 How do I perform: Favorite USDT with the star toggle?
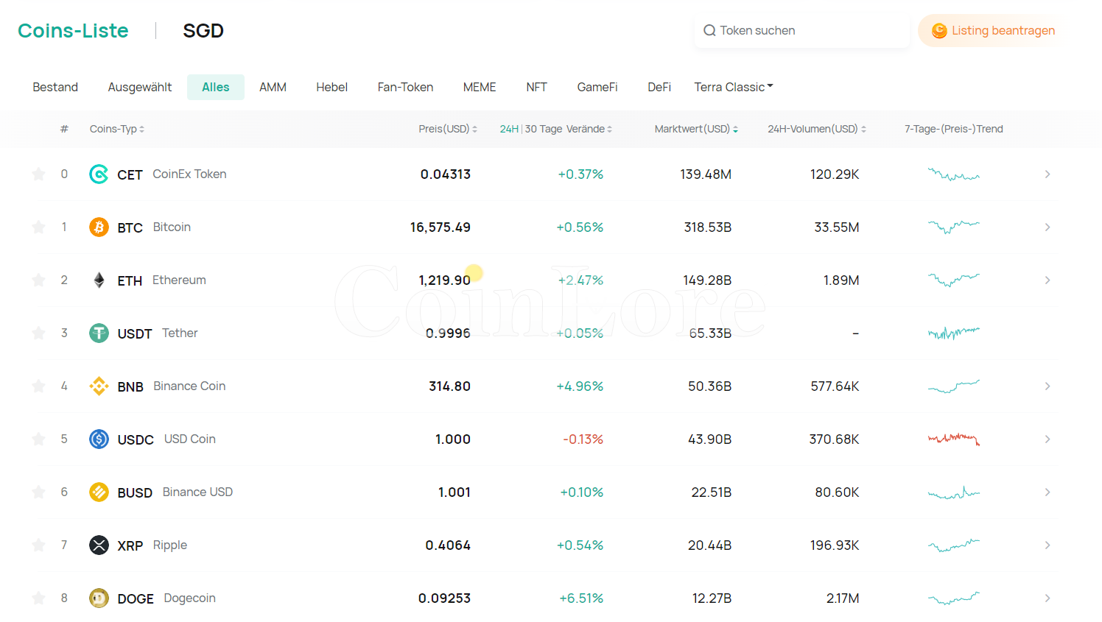[38, 333]
